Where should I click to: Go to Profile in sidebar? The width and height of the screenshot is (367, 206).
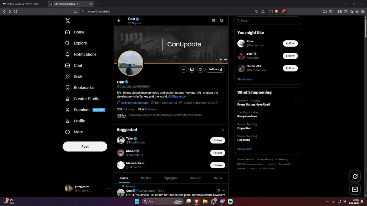click(75, 121)
